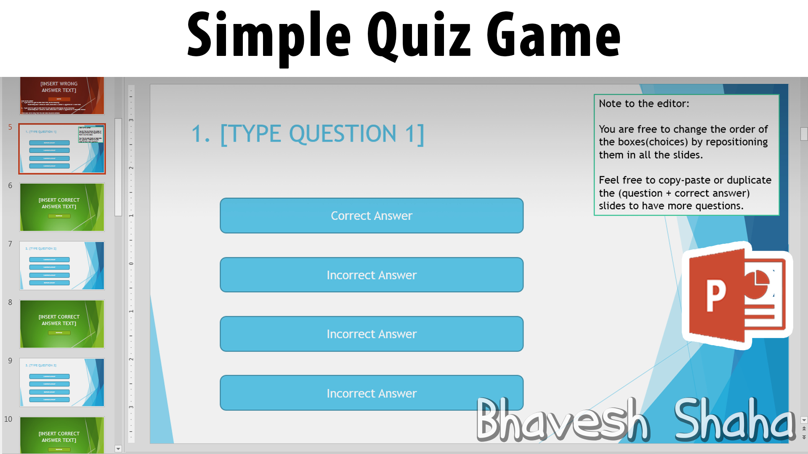Click the third Incorrect Answer button
The image size is (808, 454).
[371, 393]
